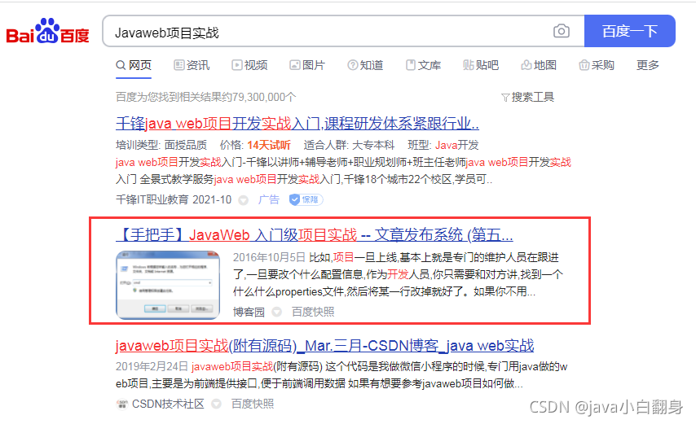Click the 2016年10月5日 date text
696x424 pixels.
pos(270,257)
